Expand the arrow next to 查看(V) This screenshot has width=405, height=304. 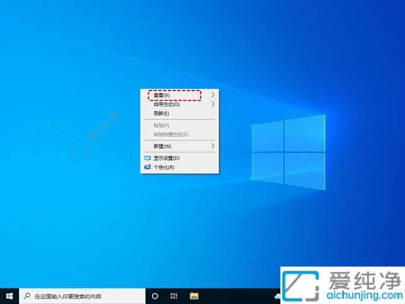click(213, 95)
